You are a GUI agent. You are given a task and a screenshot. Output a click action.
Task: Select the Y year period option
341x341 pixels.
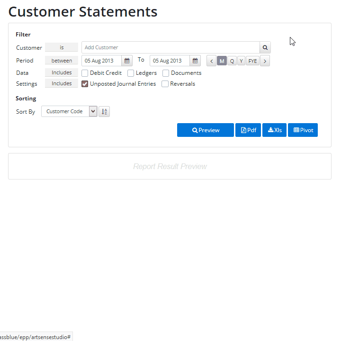click(241, 61)
